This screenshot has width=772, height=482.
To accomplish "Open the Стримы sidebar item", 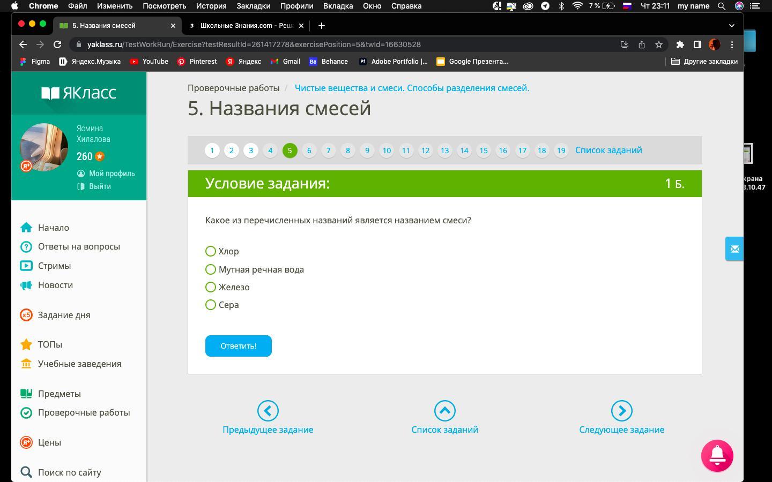I will (46, 266).
